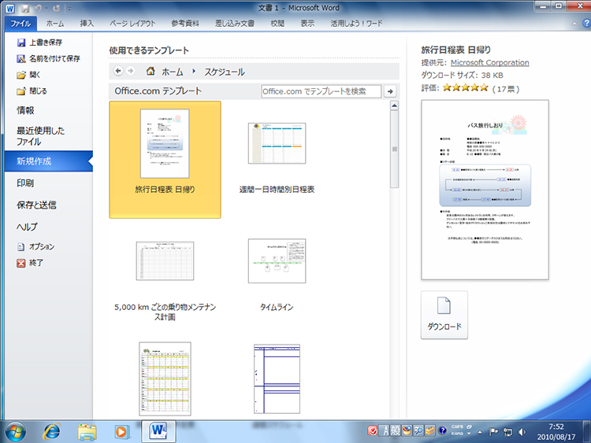The image size is (591, 443).
Task: Click the template navigation back arrow
Action: coord(118,71)
